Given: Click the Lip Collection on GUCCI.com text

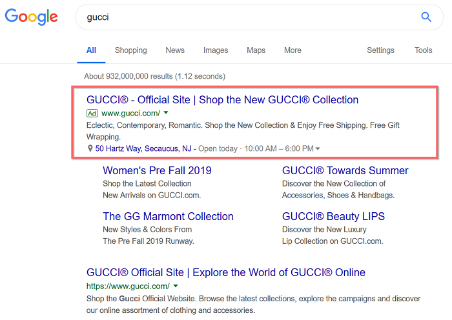Looking at the screenshot, I should 333,241.
